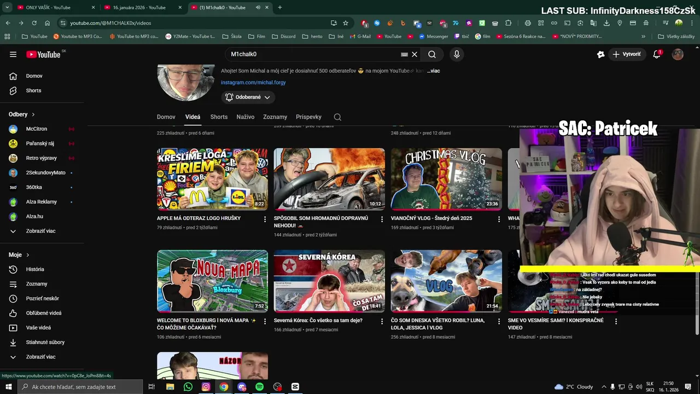Image resolution: width=700 pixels, height=394 pixels.
Task: Switch to ONLY VAŠÍK browser tab
Action: pyautogui.click(x=55, y=8)
